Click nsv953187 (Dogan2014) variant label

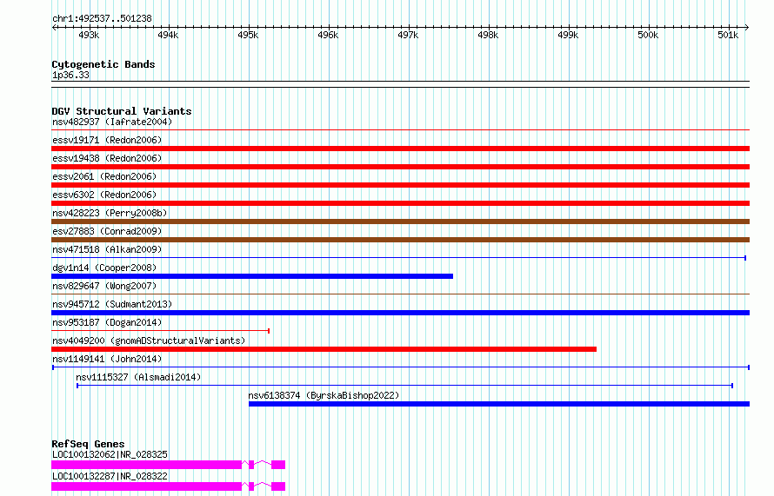click(107, 322)
